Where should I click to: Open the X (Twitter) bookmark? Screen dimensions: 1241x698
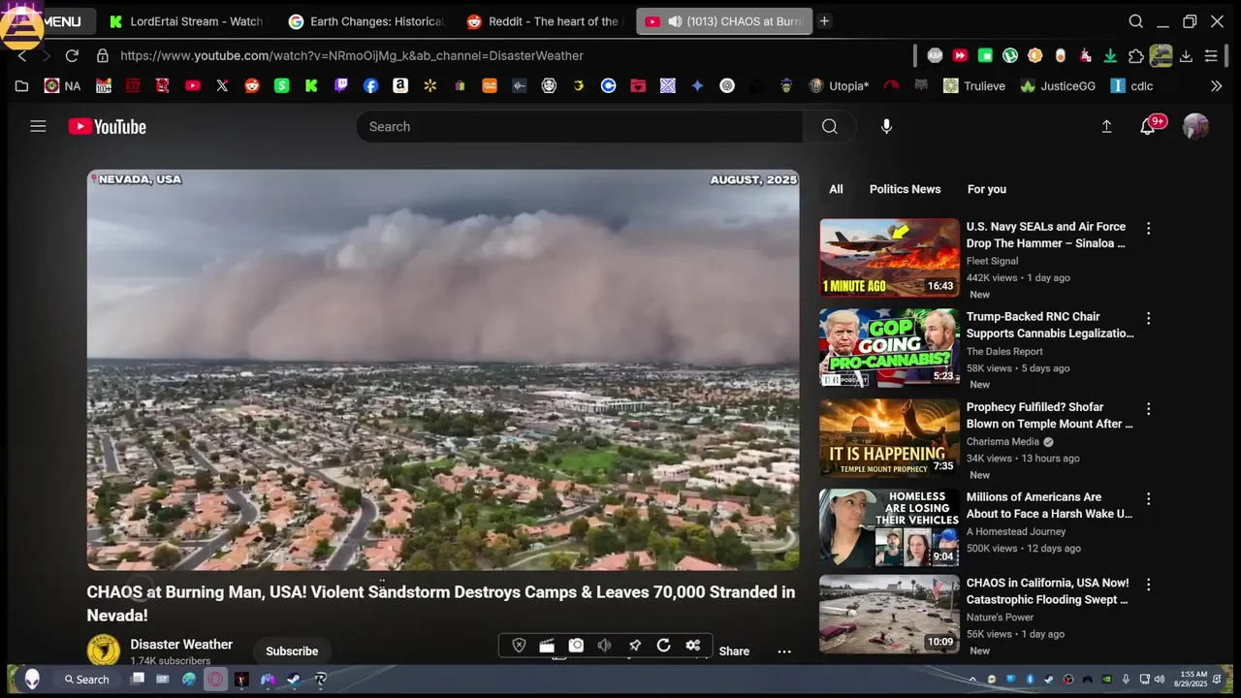tap(222, 85)
